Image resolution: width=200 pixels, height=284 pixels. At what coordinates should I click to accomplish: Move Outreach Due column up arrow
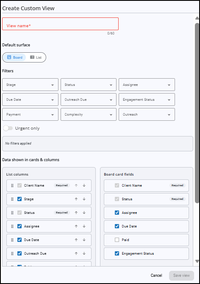point(76,253)
